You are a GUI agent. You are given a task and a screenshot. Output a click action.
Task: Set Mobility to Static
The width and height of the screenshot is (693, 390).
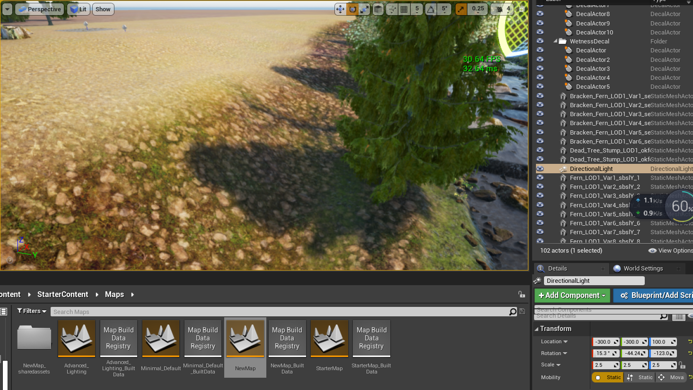coord(608,377)
